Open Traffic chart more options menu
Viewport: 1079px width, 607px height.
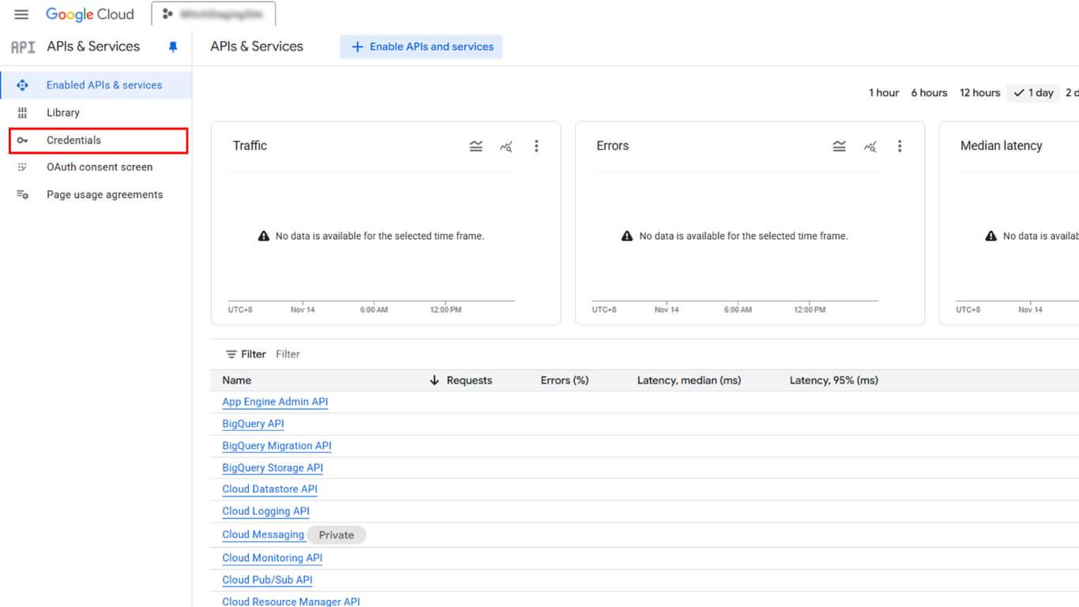pos(536,146)
